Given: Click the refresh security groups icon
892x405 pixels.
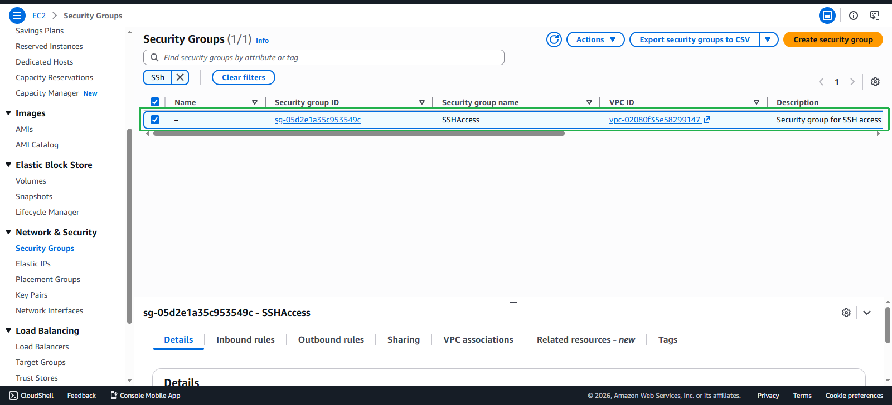Looking at the screenshot, I should (x=554, y=39).
